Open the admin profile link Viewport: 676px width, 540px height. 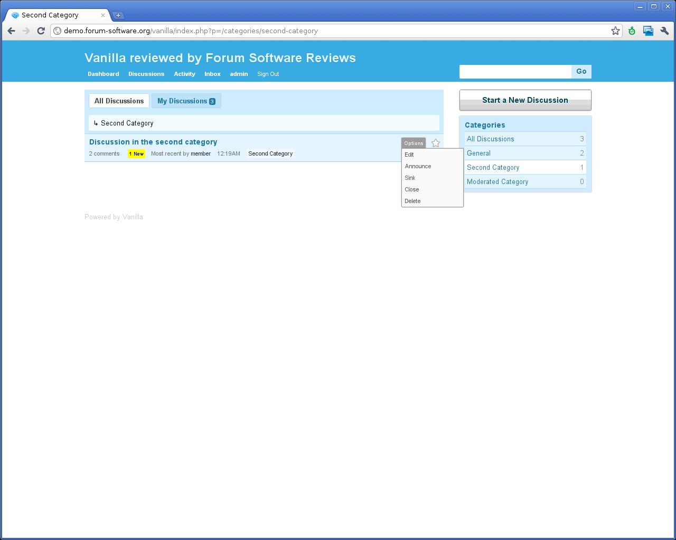[x=239, y=74]
